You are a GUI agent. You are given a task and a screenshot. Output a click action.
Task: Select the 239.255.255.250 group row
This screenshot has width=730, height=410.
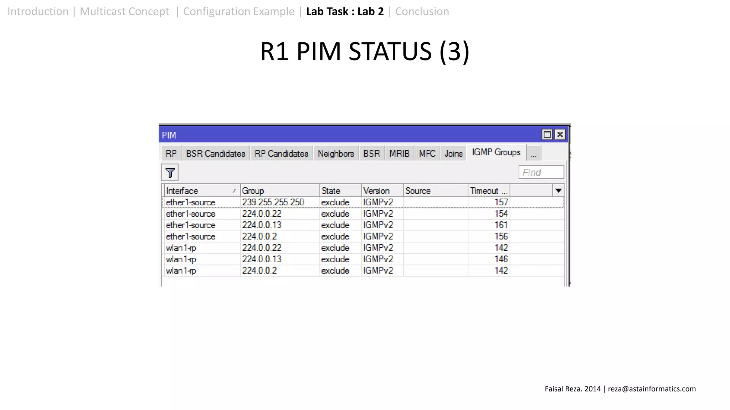pos(363,202)
